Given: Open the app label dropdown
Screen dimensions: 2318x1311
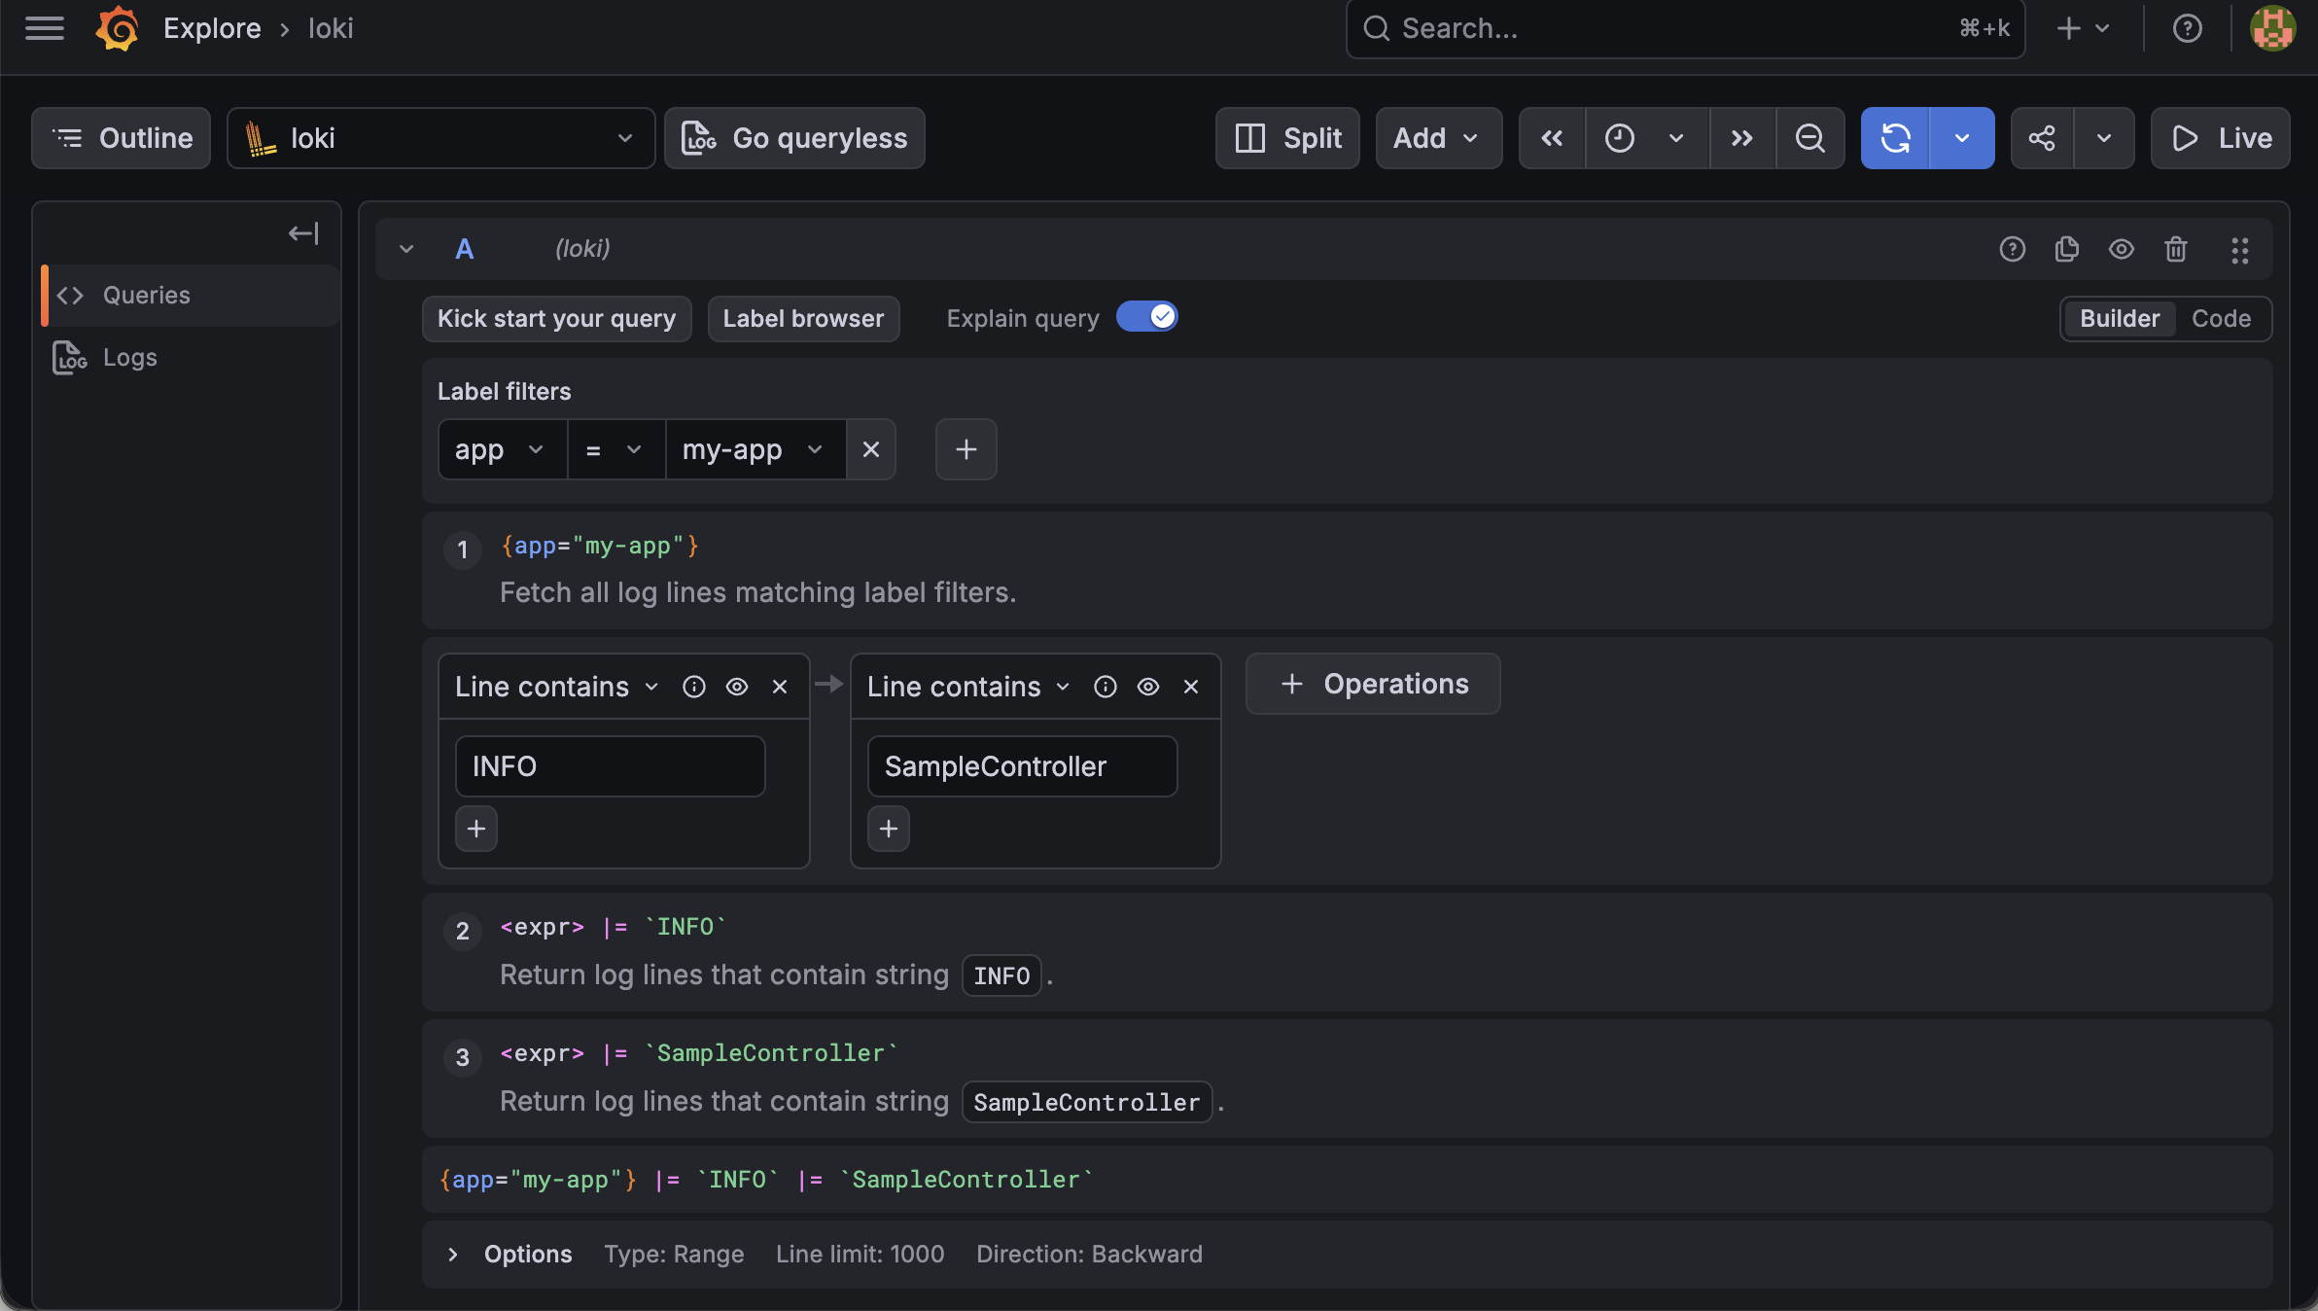Looking at the screenshot, I should click(503, 449).
